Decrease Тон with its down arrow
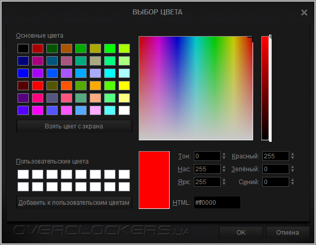The height and width of the screenshot is (245, 316). (x=224, y=158)
